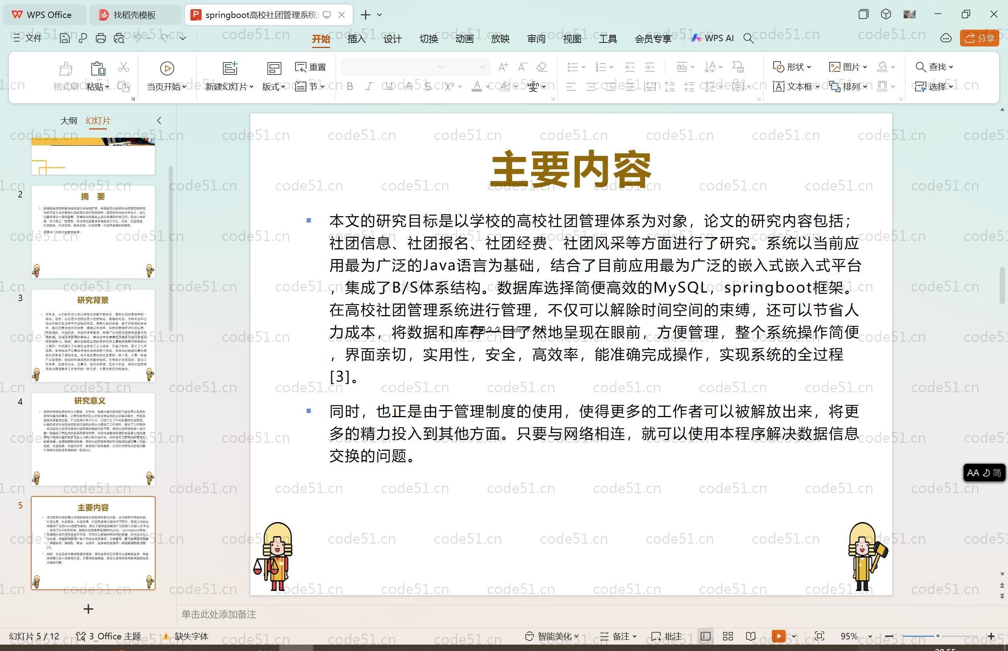This screenshot has width=1008, height=651.
Task: Toggle Bold formatting
Action: (350, 86)
